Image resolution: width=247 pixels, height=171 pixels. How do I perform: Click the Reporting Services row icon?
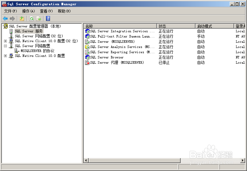[x=87, y=52]
